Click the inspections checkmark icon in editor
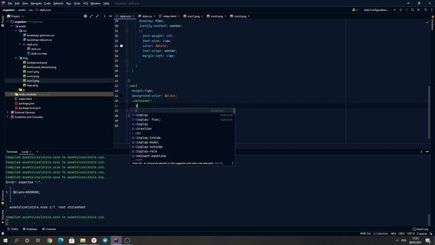 [427, 22]
